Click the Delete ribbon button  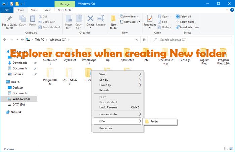pos(90,22)
